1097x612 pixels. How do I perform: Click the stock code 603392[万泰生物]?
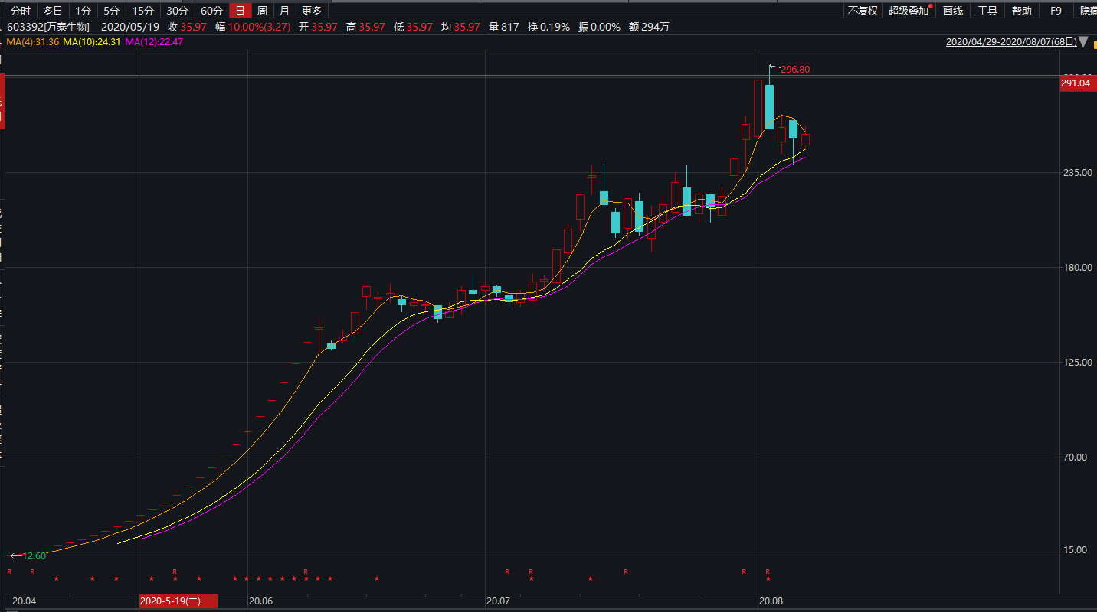49,27
